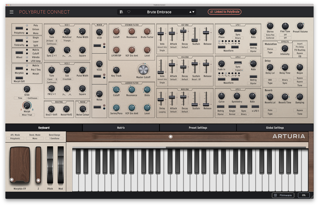This screenshot has height=206, width=319.
Task: Pick a shape from the LFO 1 waveform icons
Action: (229, 43)
